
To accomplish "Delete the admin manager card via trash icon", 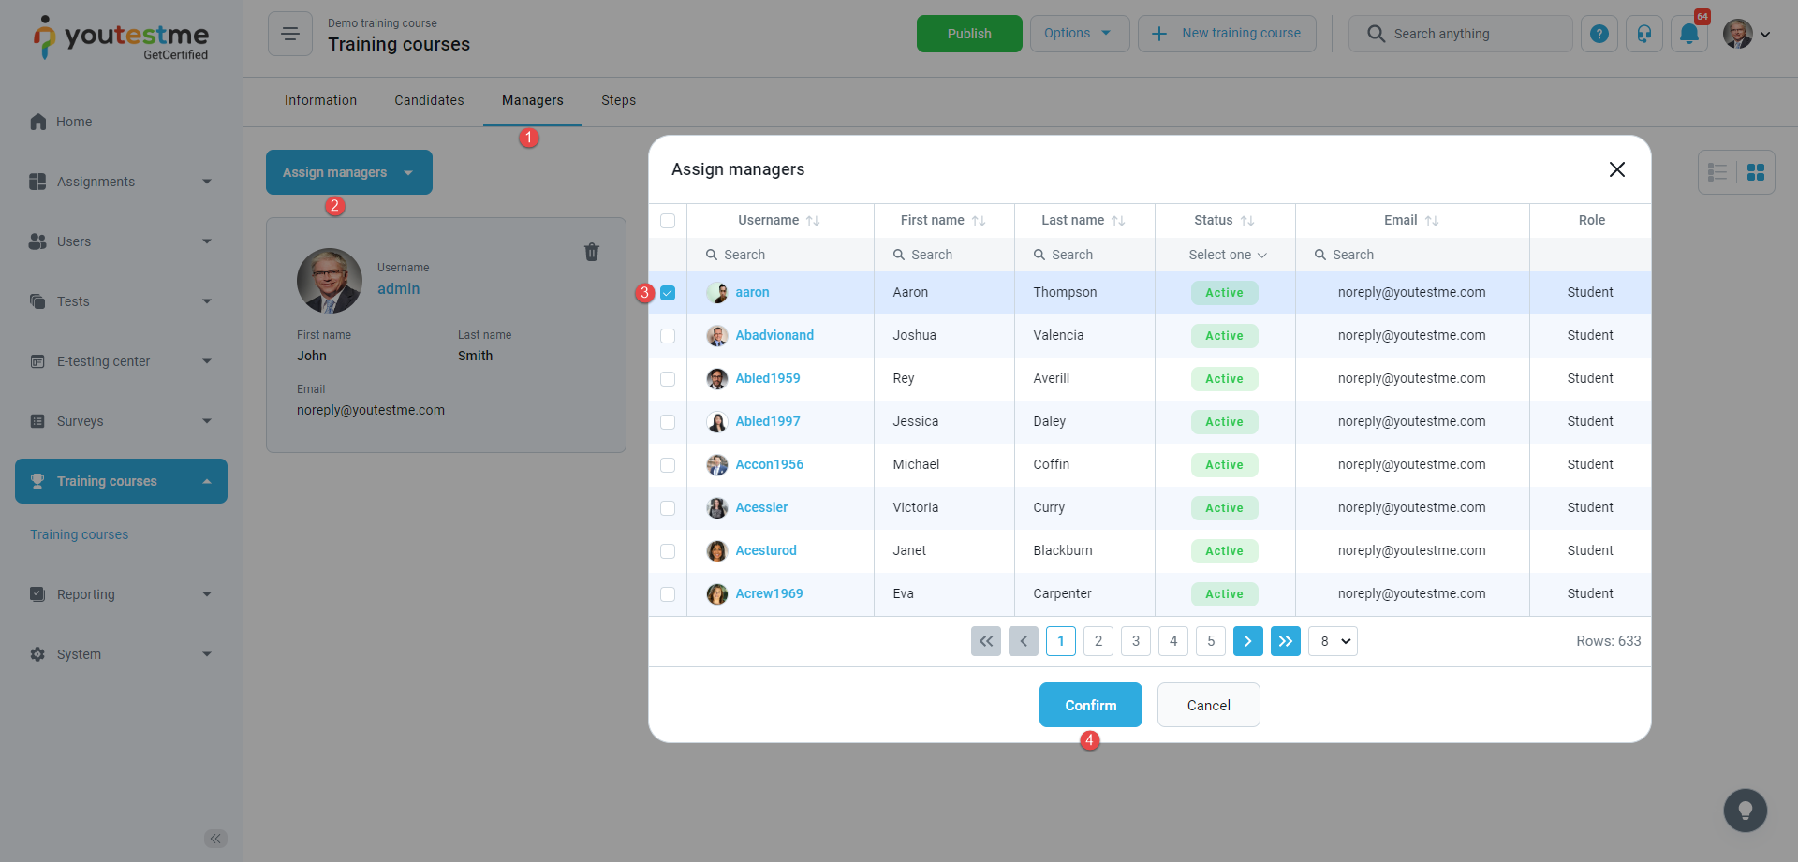I will (592, 252).
